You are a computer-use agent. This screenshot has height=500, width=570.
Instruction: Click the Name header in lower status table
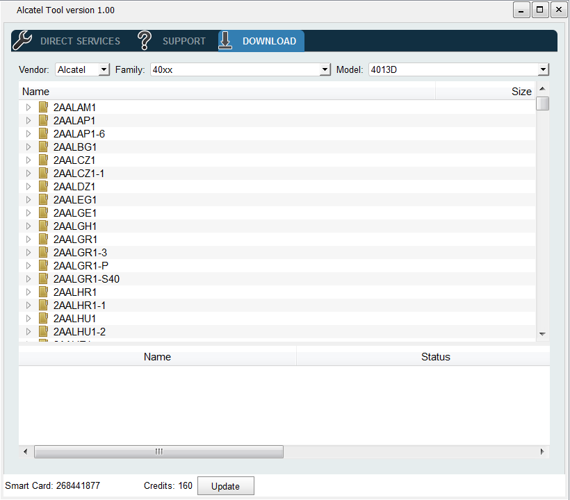click(x=157, y=357)
